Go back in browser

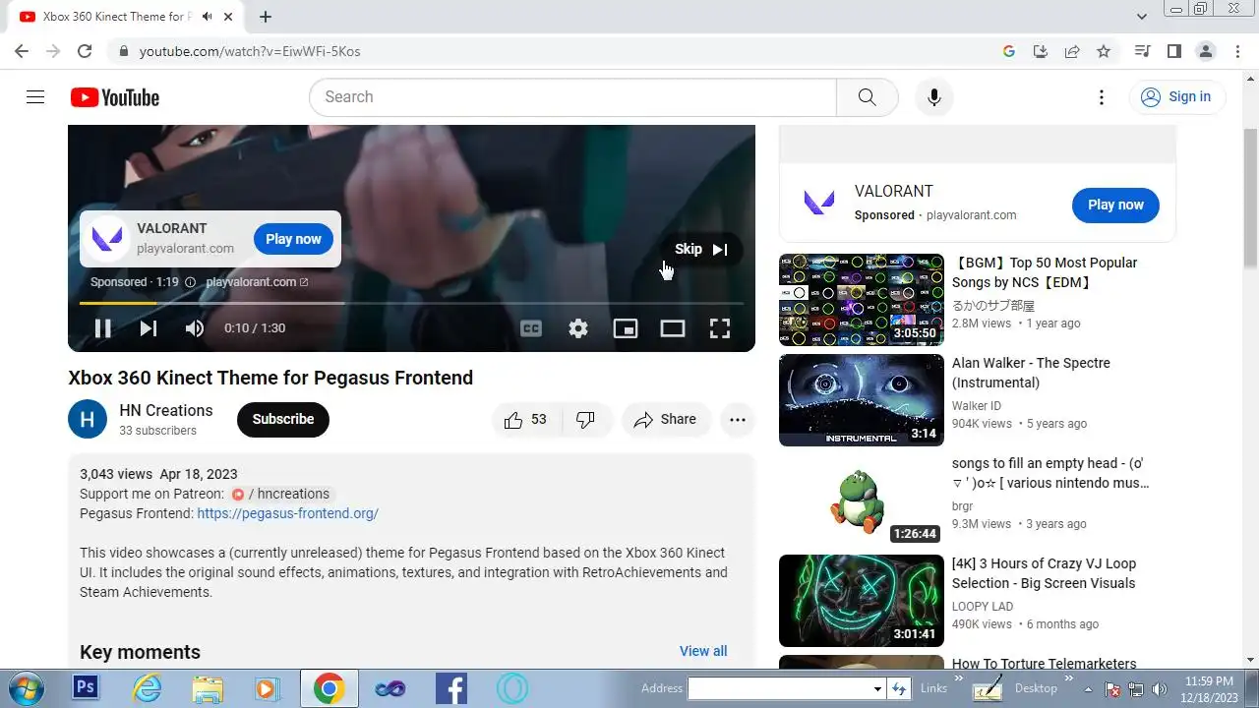pyautogui.click(x=22, y=51)
